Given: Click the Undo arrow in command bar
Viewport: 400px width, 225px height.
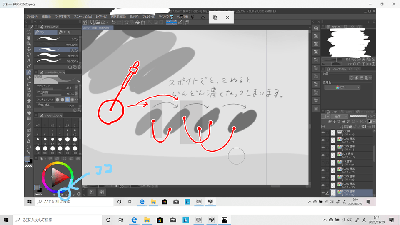Looking at the screenshot, I should click(x=113, y=22).
